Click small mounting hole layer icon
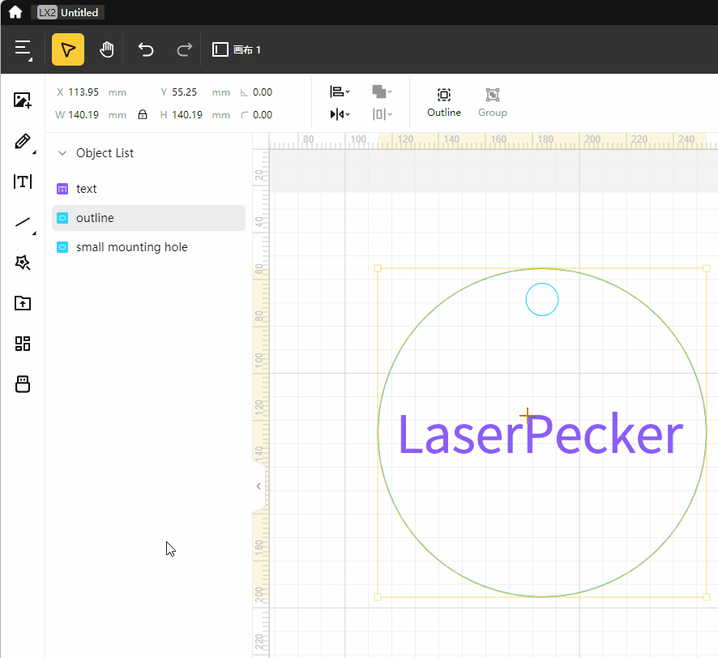The height and width of the screenshot is (658, 718). tap(62, 247)
